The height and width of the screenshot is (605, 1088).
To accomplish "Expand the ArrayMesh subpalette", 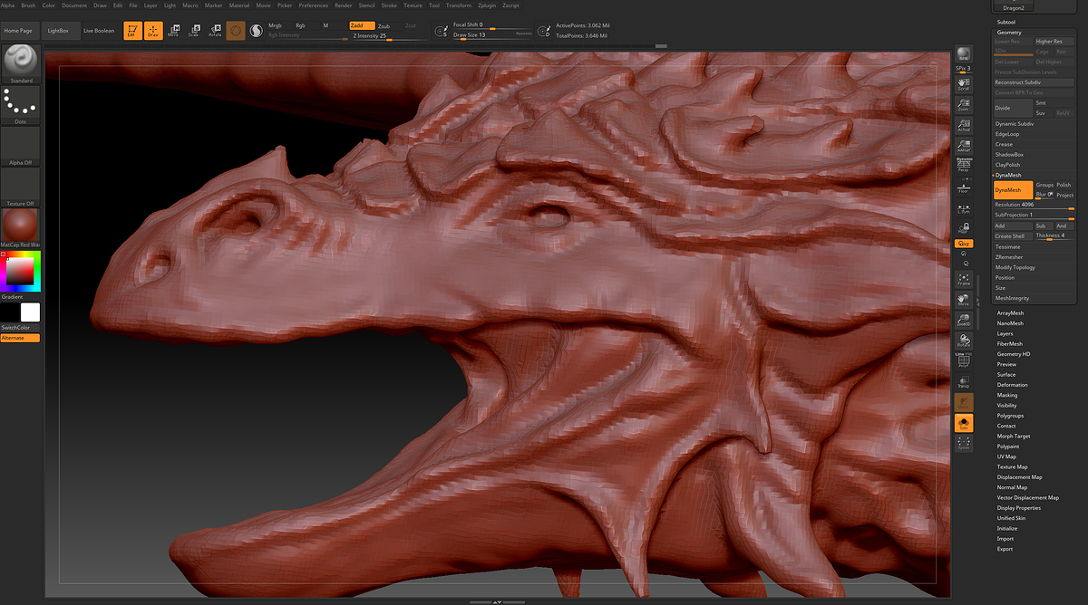I will [x=1010, y=313].
